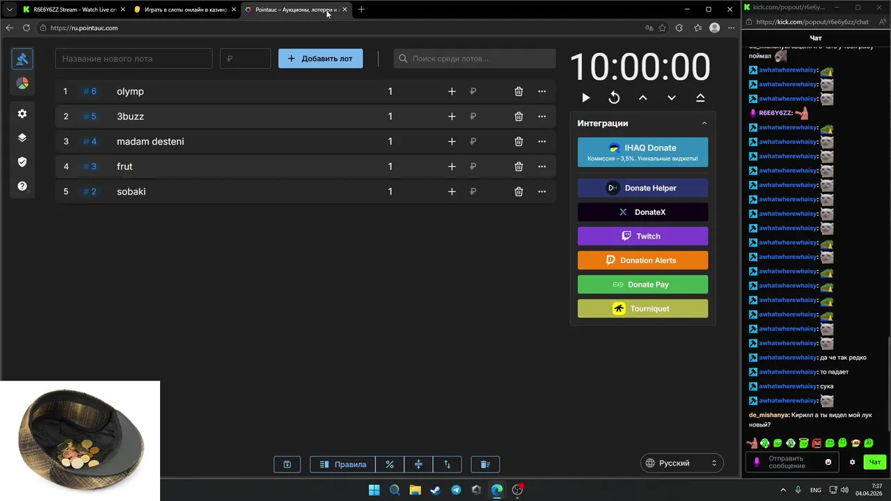
Task: Focus the Поиск среди лотов search box
Action: [475, 58]
